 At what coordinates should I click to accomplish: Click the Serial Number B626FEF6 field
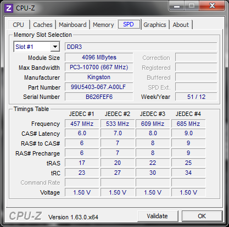click(99, 97)
